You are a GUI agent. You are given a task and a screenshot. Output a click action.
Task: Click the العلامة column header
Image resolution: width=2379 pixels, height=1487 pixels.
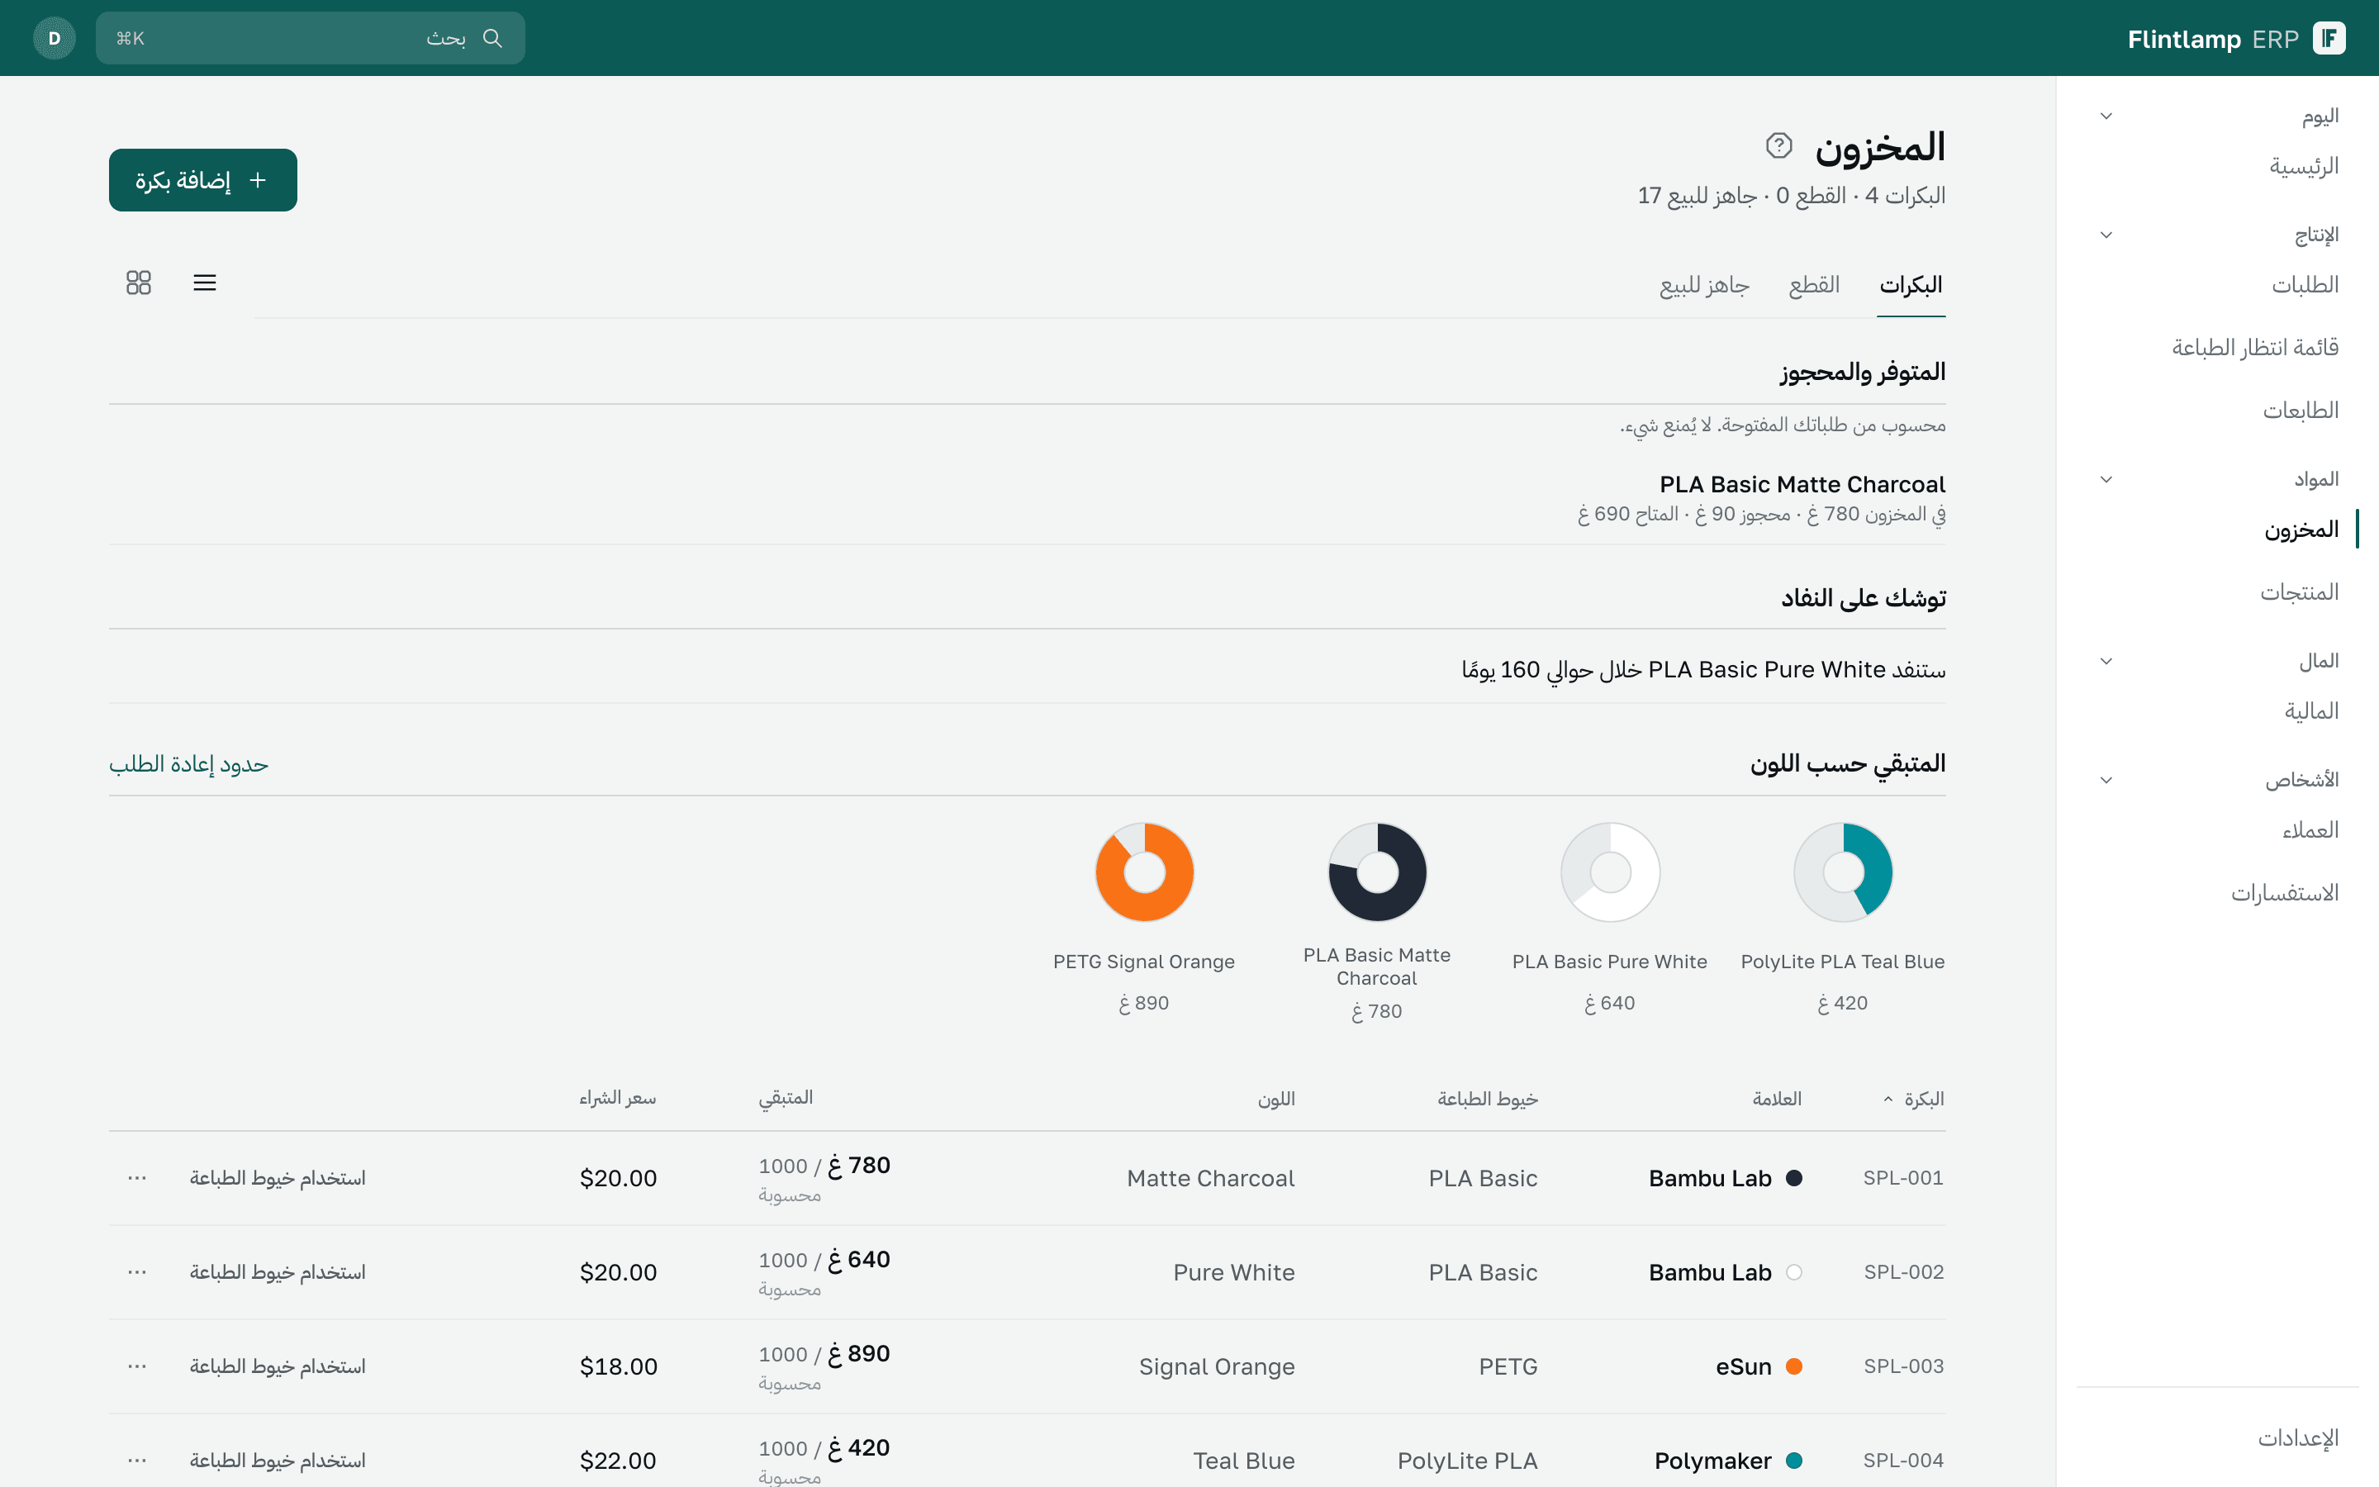(1776, 1099)
